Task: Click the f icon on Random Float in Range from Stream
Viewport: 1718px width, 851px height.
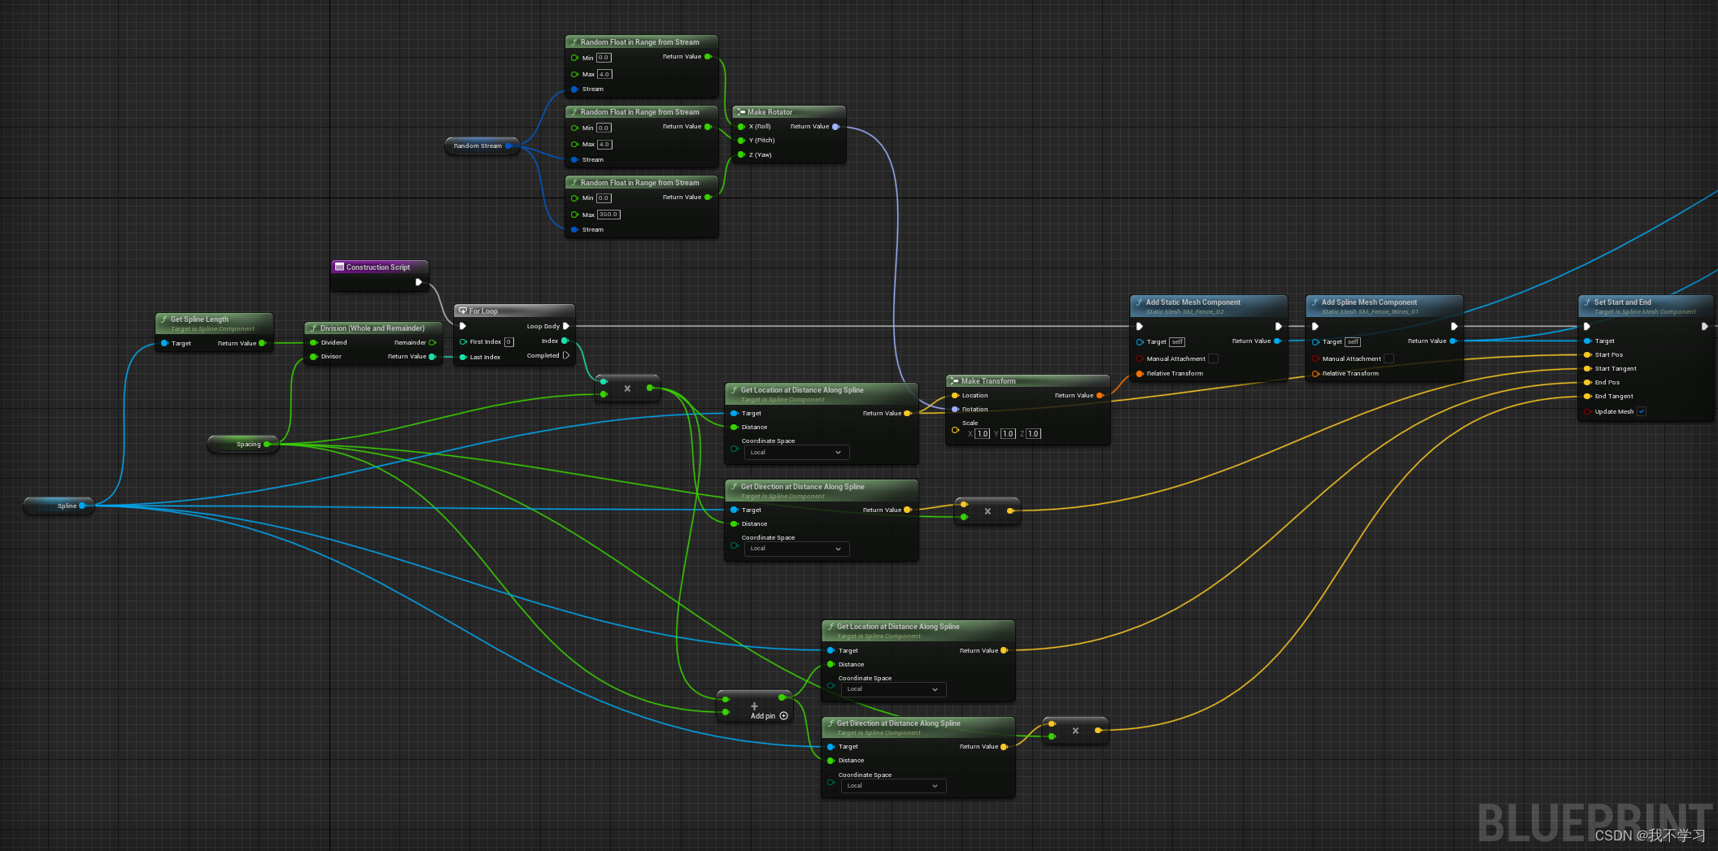Action: pyautogui.click(x=574, y=41)
